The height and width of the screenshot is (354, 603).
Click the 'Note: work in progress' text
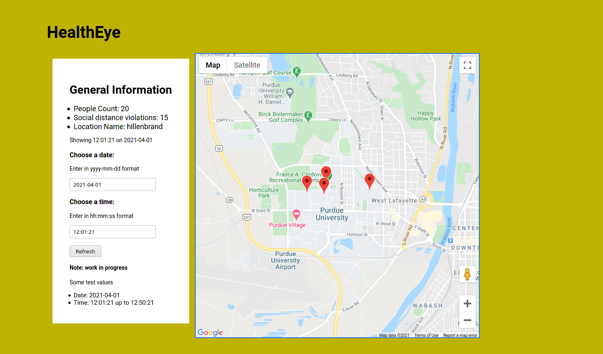coord(98,268)
